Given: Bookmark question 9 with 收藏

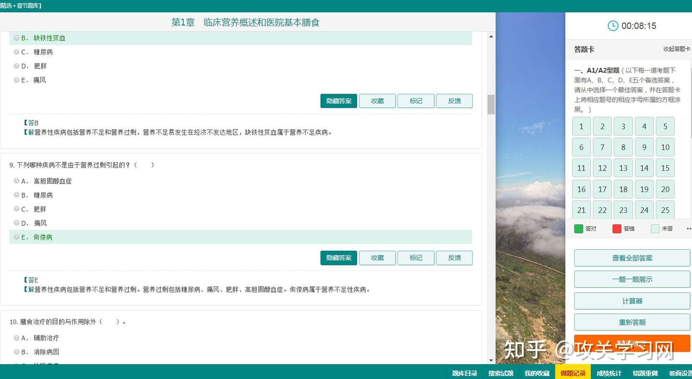Looking at the screenshot, I should tap(377, 258).
